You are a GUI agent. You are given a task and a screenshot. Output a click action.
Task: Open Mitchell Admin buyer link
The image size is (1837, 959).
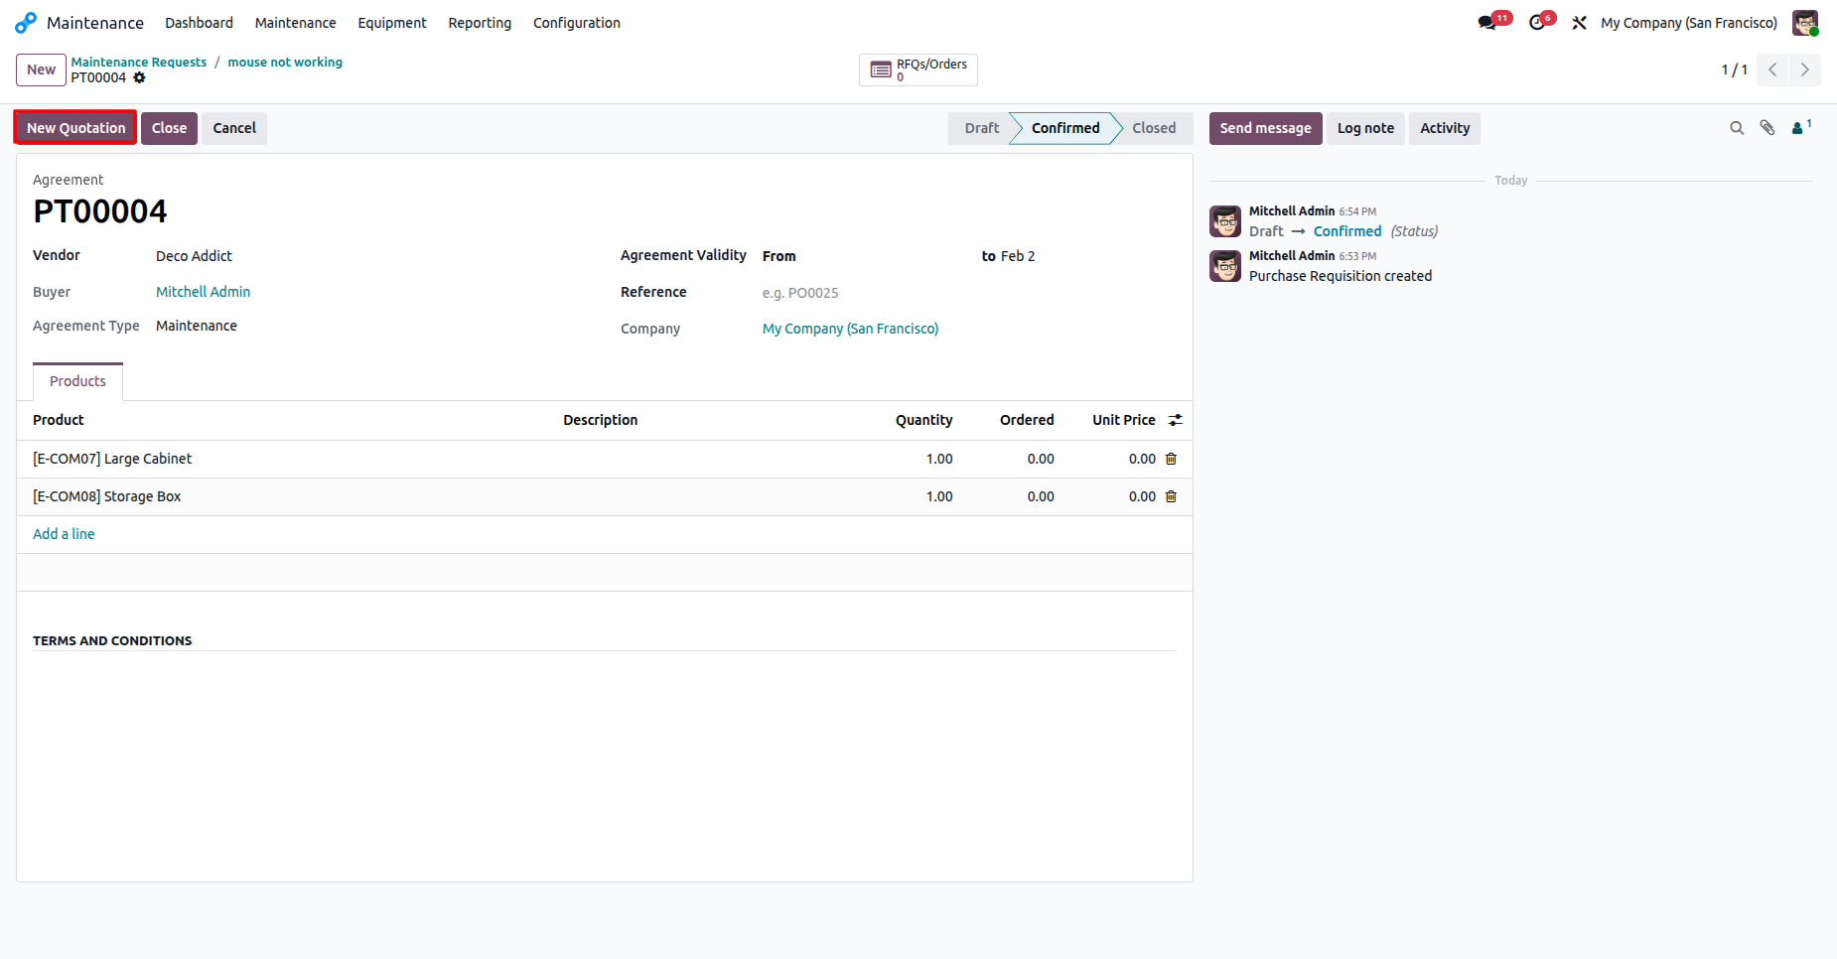(x=203, y=292)
